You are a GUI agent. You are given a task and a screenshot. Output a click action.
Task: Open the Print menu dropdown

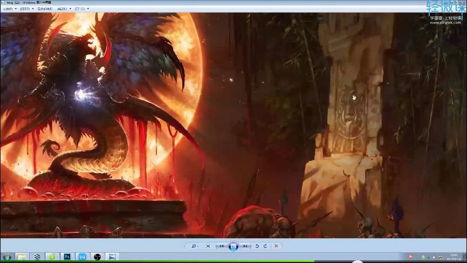[27, 9]
